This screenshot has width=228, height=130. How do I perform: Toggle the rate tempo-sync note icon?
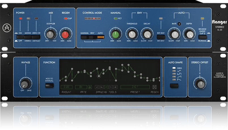(179, 24)
